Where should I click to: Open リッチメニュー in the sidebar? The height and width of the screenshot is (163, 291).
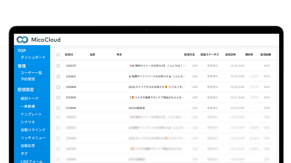click(33, 138)
